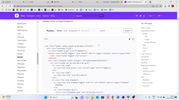Screen dimensions: 179x100
Task: Reload the current page
Action: [10, 6]
